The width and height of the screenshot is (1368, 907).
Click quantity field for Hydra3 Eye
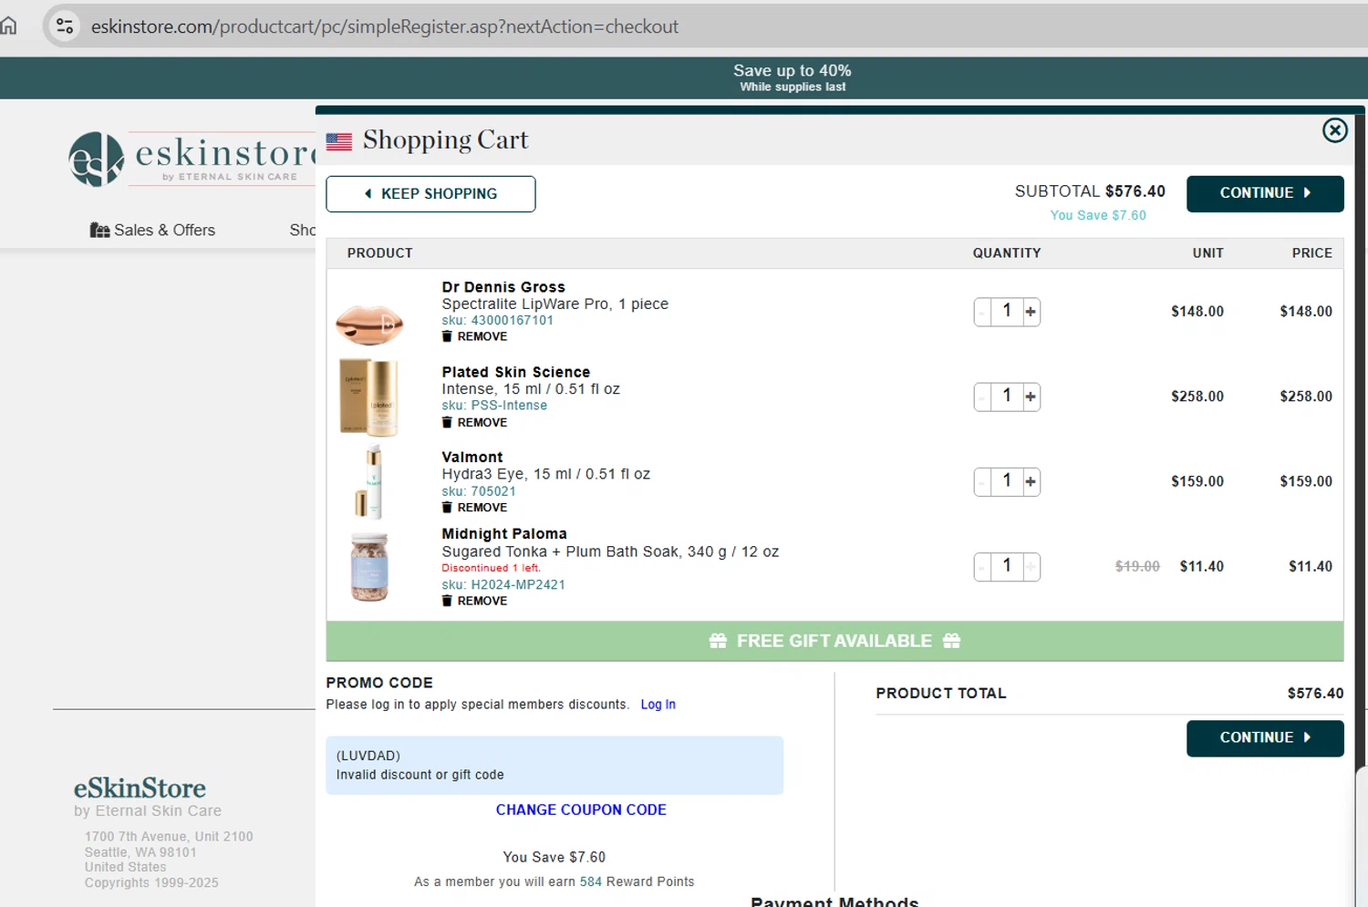click(x=1007, y=481)
